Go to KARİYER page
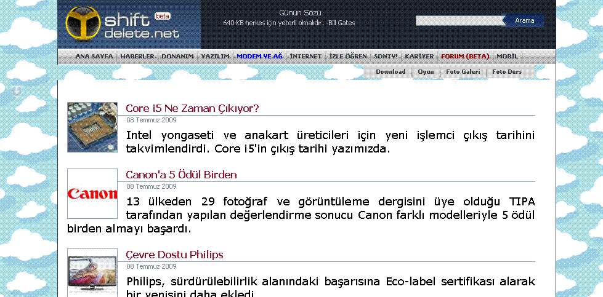This screenshot has height=297, width=603. pyautogui.click(x=419, y=57)
